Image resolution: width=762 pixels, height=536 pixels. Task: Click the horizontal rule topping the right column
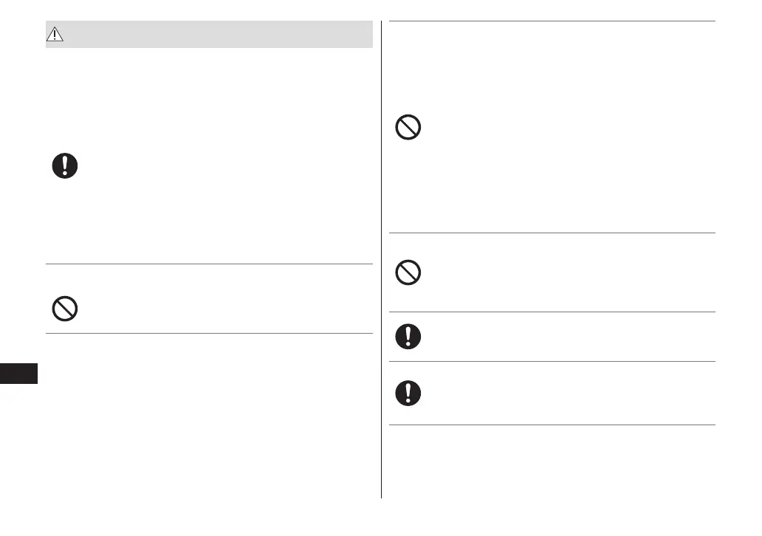pos(552,21)
